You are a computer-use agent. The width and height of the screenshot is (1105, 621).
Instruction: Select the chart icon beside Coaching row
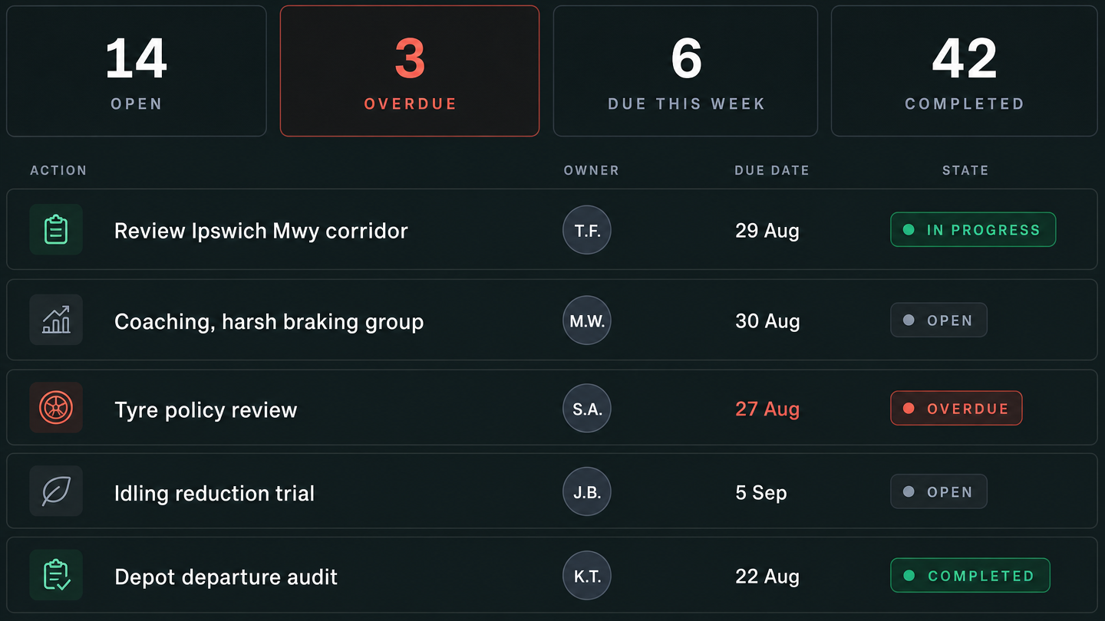56,320
